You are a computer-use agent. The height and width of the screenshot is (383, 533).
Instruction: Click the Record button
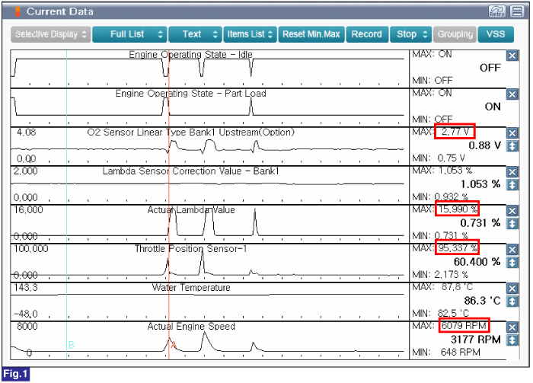point(367,34)
